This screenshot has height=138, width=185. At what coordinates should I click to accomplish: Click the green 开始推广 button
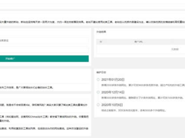click(x=44, y=59)
